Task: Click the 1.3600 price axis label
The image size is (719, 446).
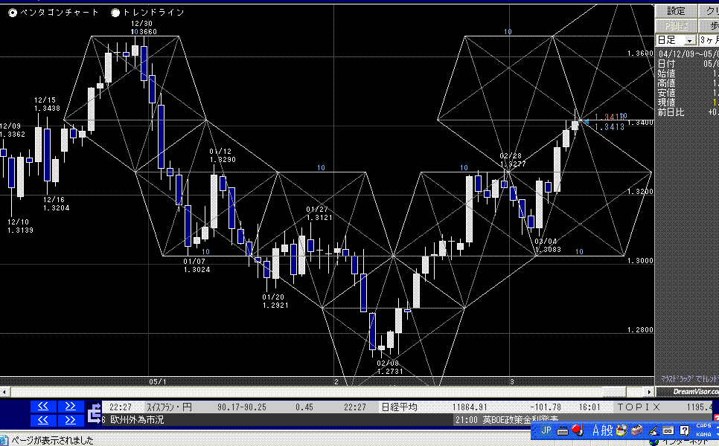Action: pyautogui.click(x=640, y=54)
